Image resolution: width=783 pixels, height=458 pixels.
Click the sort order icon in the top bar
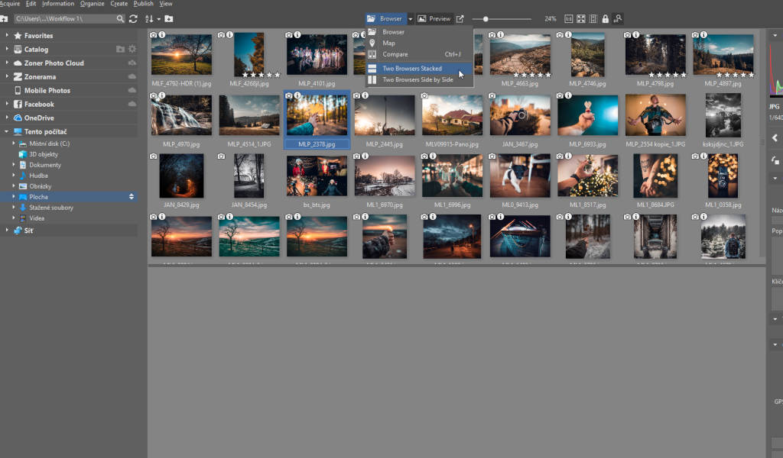click(149, 18)
